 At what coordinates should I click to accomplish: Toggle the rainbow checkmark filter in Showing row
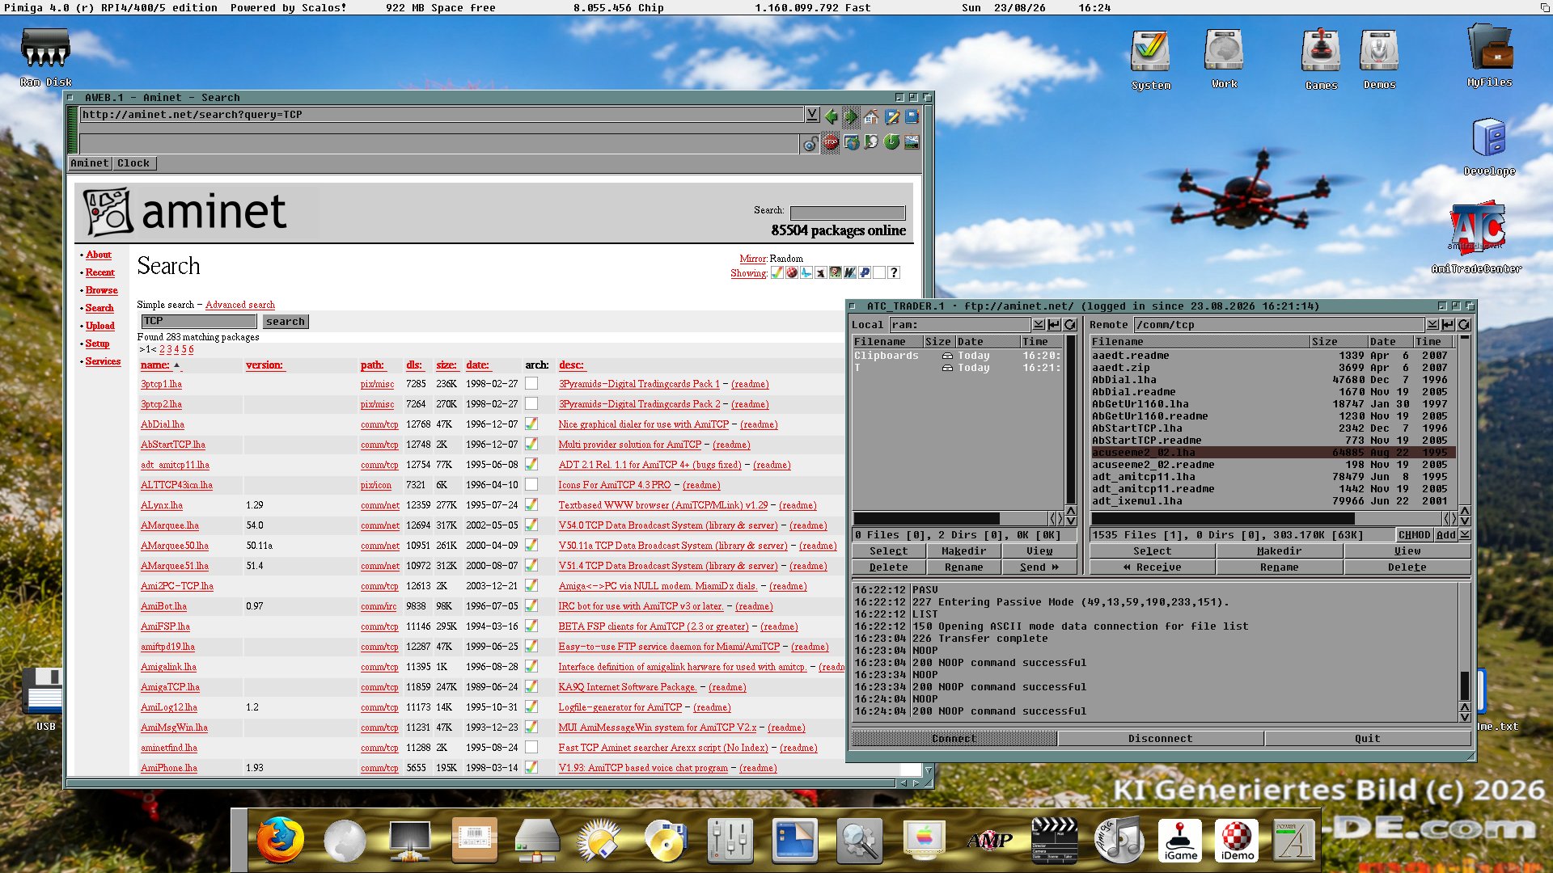click(x=776, y=273)
